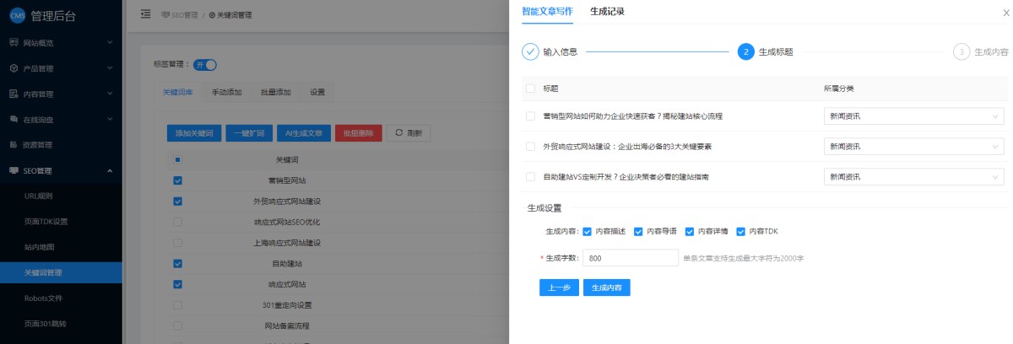
Task: Click the 内容管理 sidebar icon
Action: coord(14,94)
